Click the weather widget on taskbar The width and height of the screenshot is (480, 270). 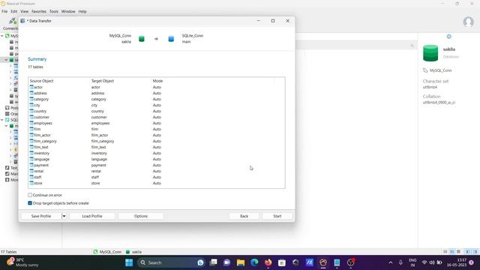(23, 262)
